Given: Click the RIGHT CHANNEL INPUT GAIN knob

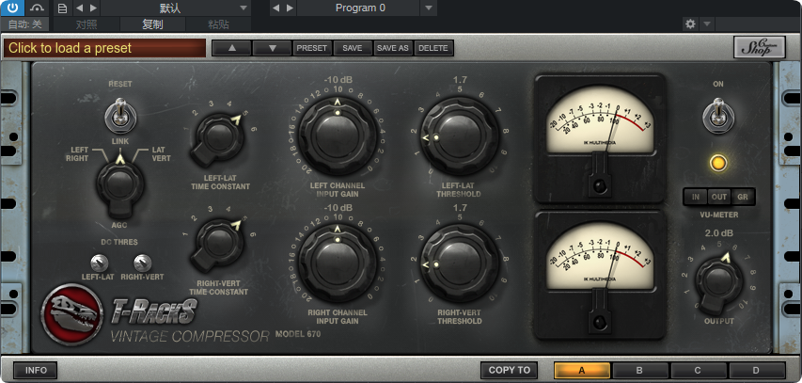Looking at the screenshot, I should coord(337,263).
